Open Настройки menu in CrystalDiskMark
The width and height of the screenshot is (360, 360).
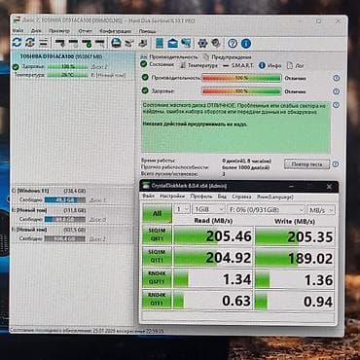(172, 197)
